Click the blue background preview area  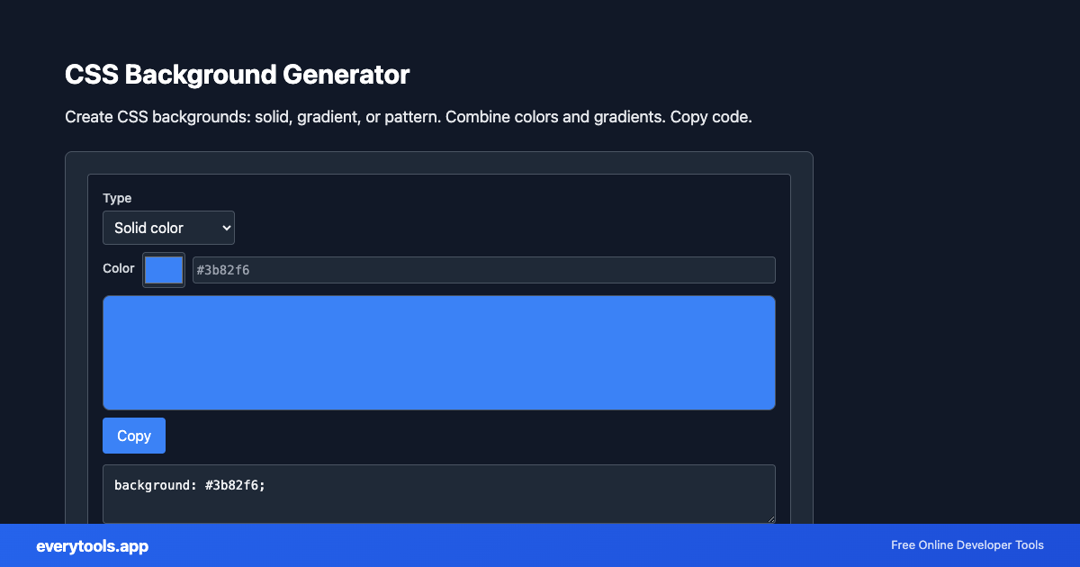coord(439,352)
